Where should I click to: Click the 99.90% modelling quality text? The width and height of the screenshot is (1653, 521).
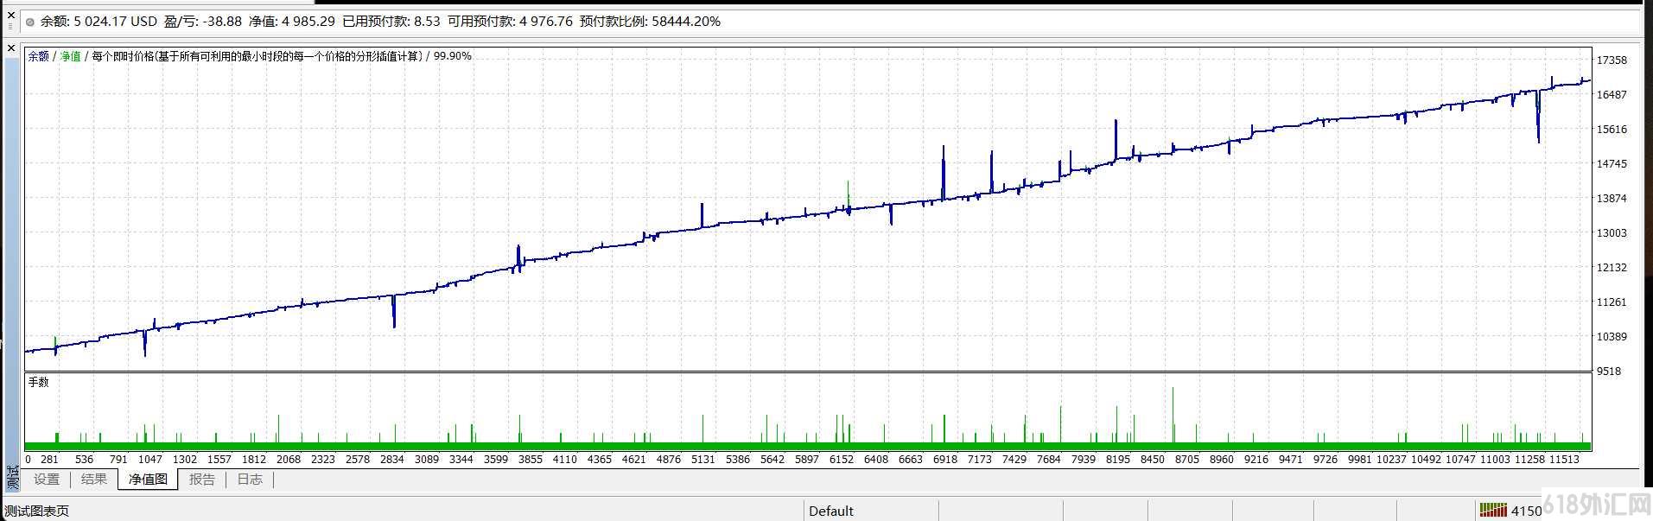452,56
